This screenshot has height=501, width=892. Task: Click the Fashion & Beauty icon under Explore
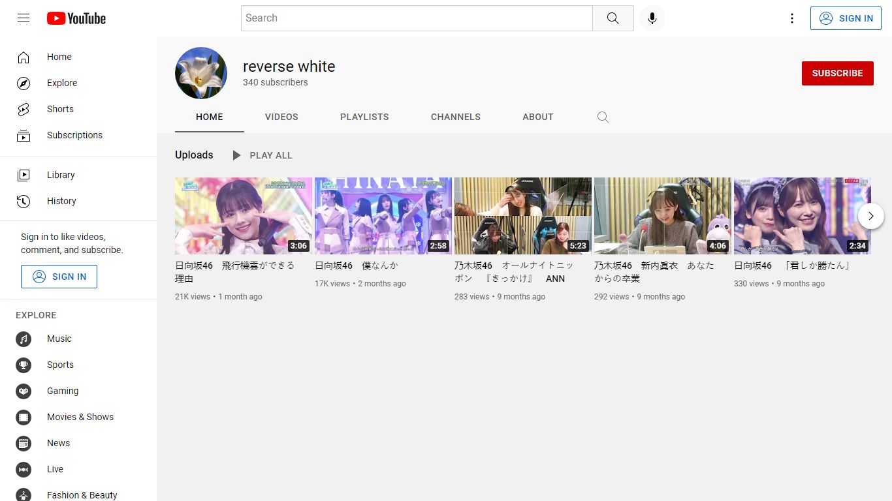click(x=24, y=494)
